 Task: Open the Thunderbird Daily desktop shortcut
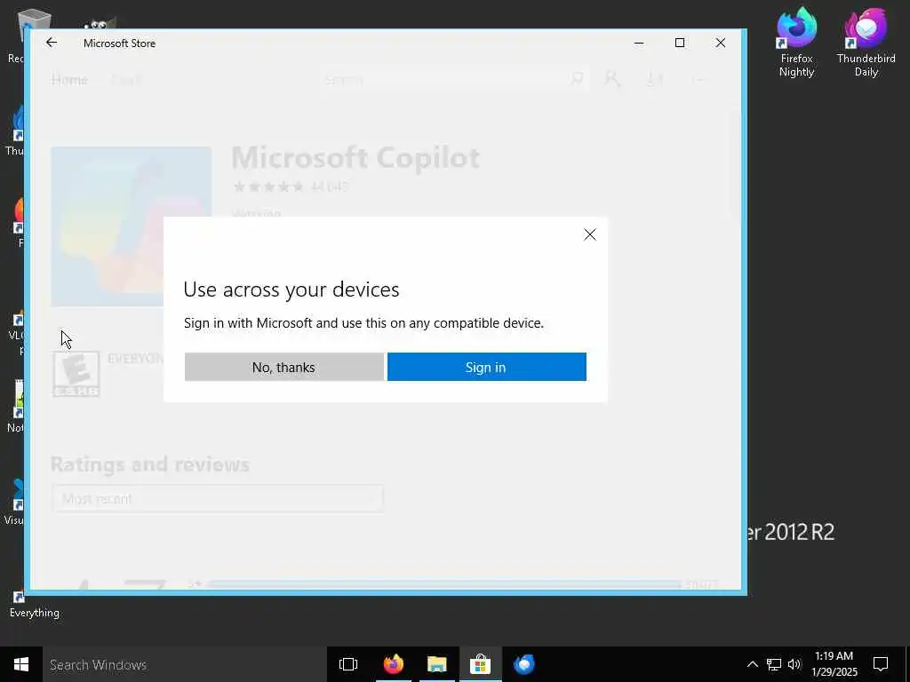(x=866, y=43)
